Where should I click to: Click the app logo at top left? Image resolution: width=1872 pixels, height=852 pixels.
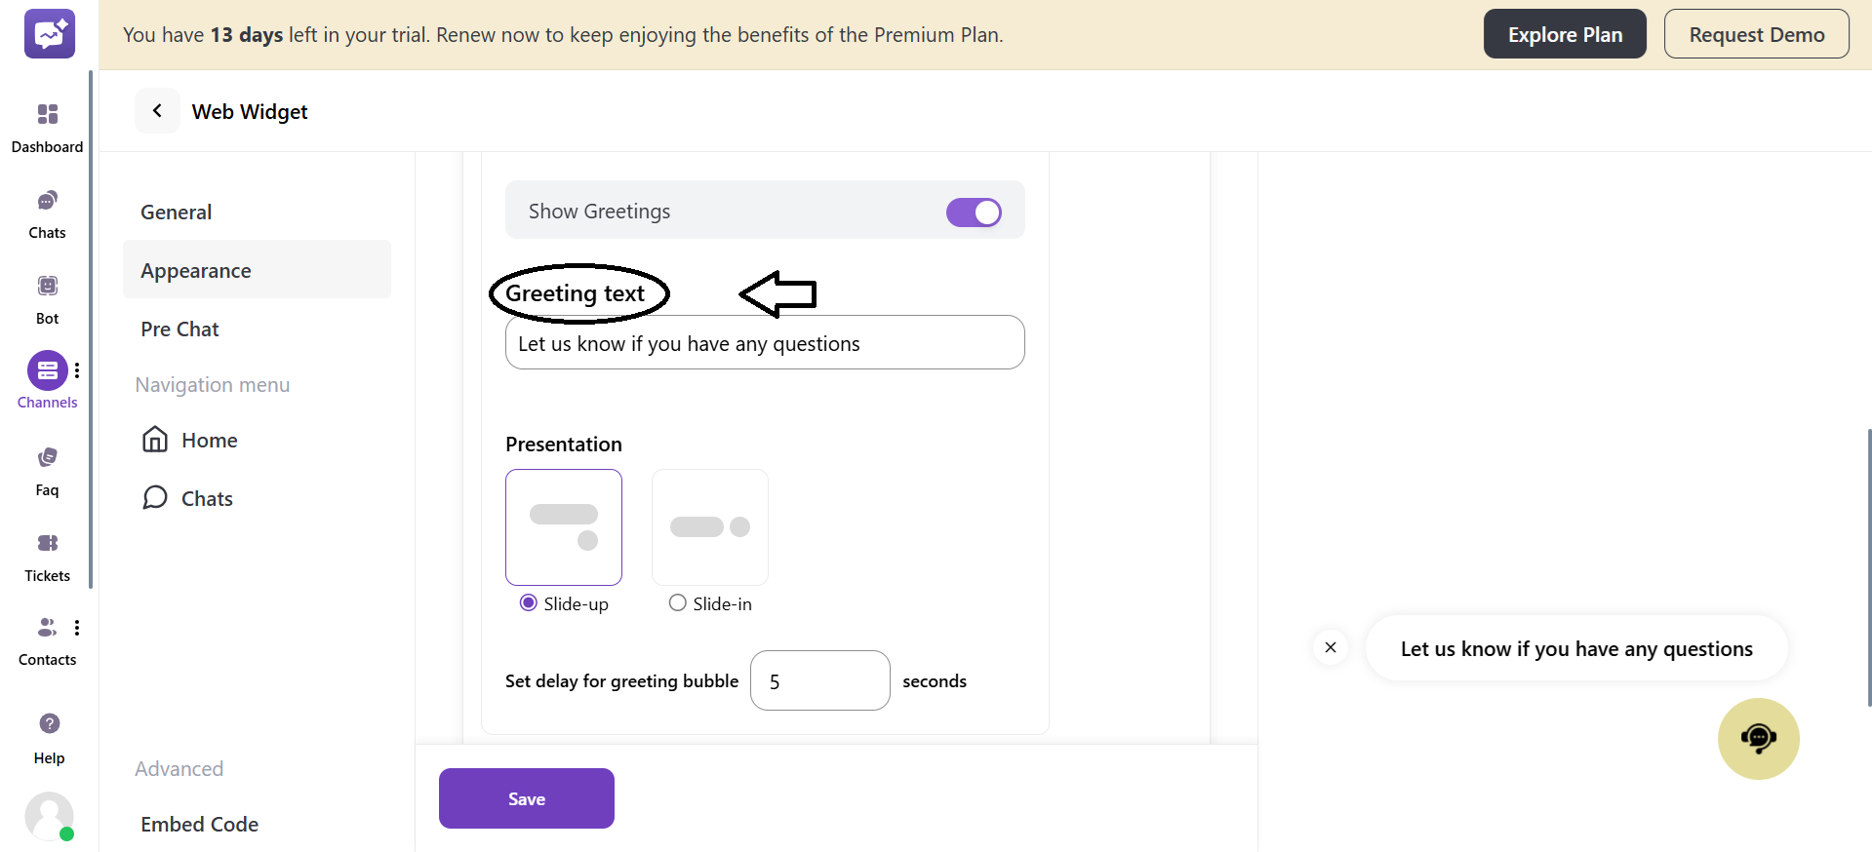click(49, 33)
